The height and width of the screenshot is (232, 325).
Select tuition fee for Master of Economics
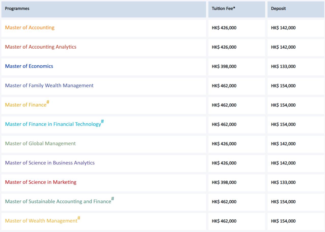(224, 67)
